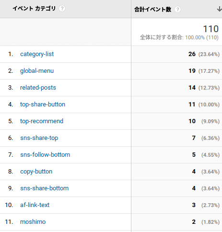Viewport: 222px width, 232px height.
Task: Open the moshimo event category
Action: click(33, 222)
